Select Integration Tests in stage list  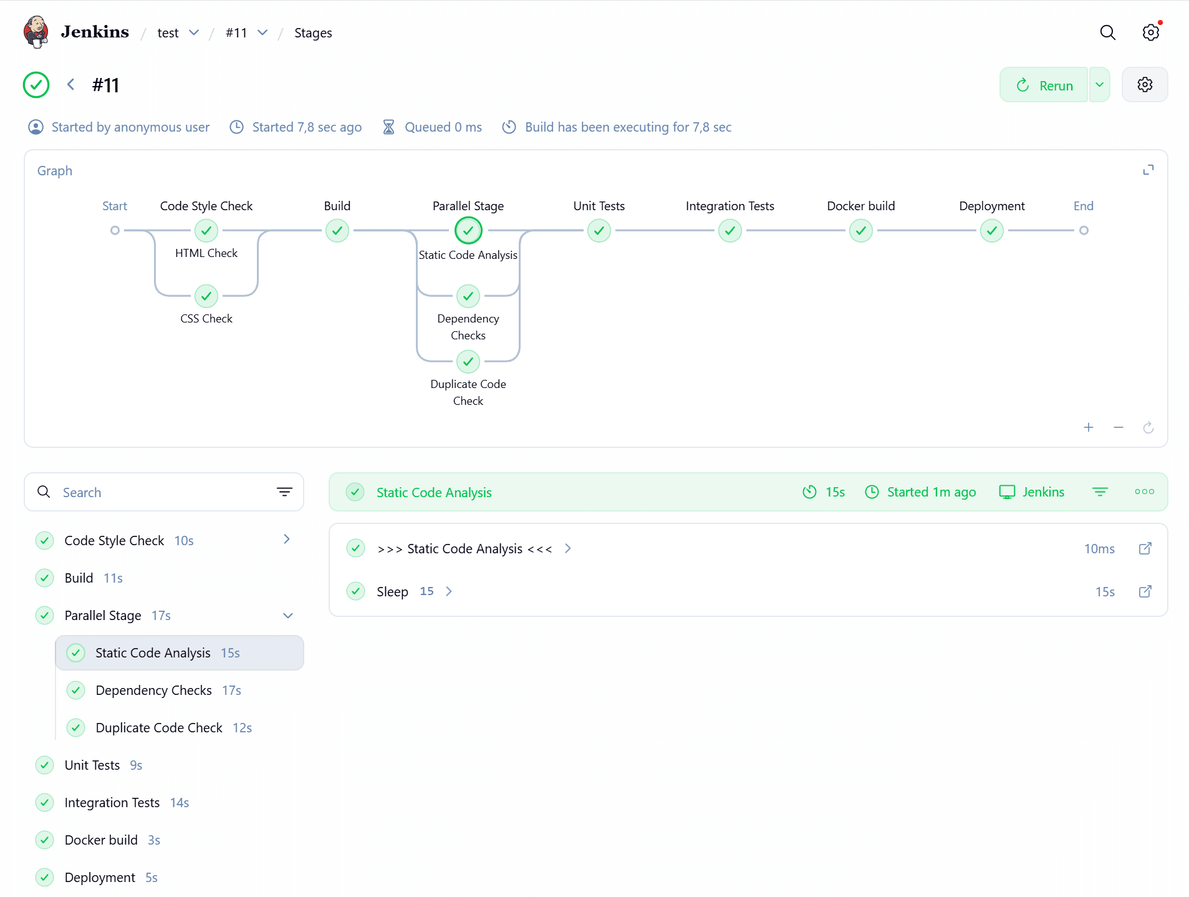[x=112, y=803]
